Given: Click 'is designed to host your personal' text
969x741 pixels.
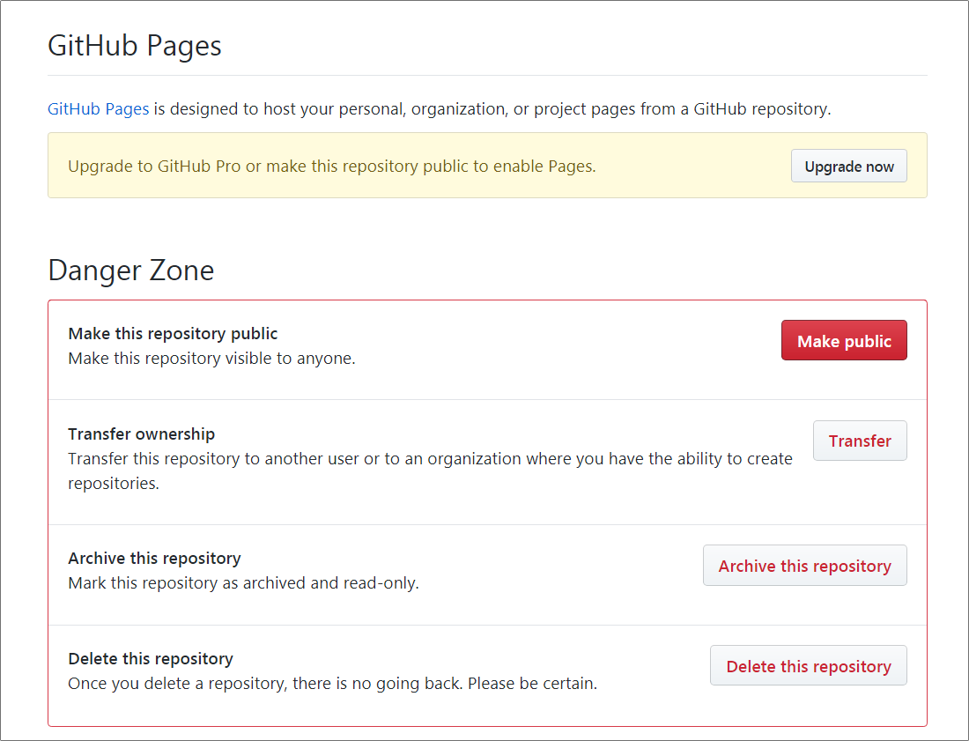Looking at the screenshot, I should (x=492, y=108).
